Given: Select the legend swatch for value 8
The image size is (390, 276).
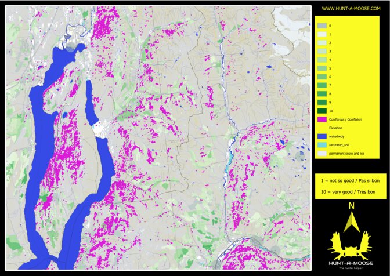Looking at the screenshot, I should [322, 94].
